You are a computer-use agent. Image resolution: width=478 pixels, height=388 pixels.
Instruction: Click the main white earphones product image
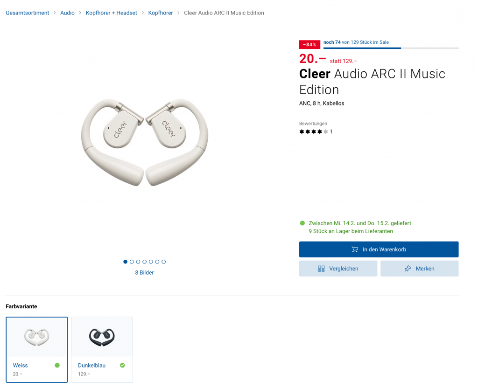point(144,142)
